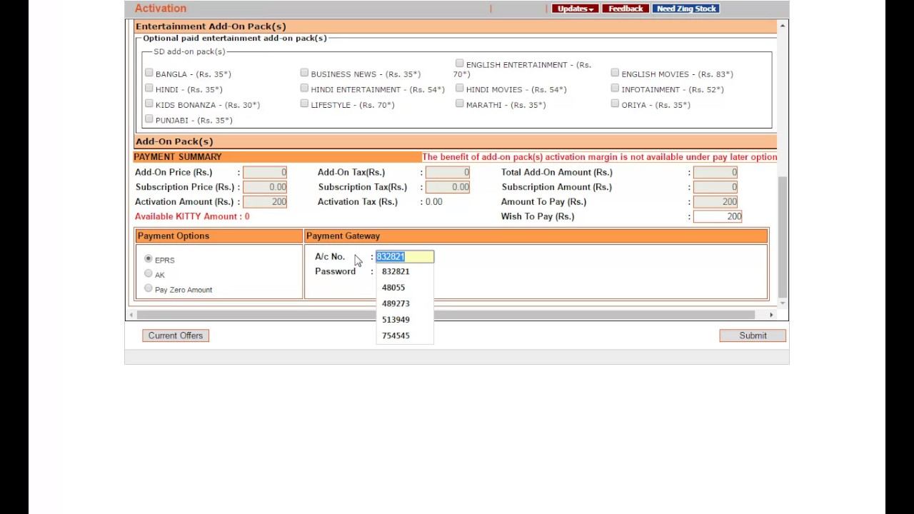Enable the HINDI add-on pack
Image resolution: width=914 pixels, height=514 pixels.
tap(149, 89)
